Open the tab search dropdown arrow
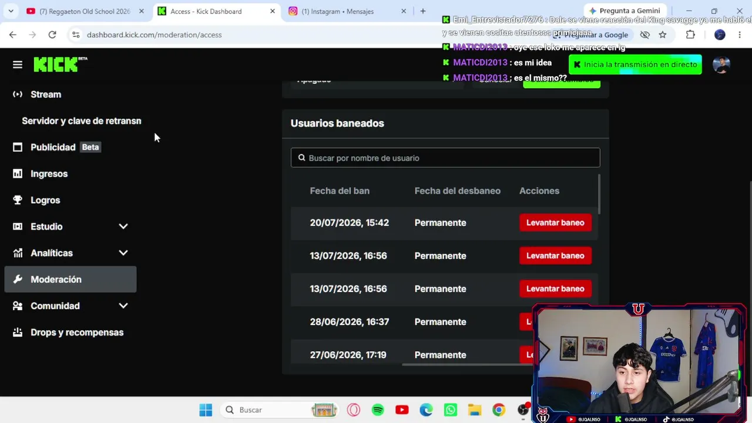The height and width of the screenshot is (423, 752). 11,11
